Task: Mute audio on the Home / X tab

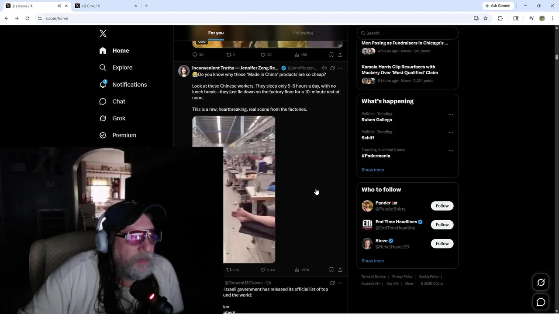Action: 59,6
